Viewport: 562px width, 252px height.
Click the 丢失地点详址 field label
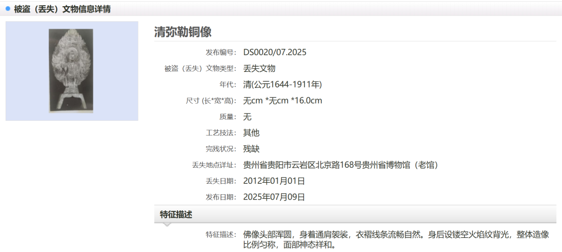(214, 166)
